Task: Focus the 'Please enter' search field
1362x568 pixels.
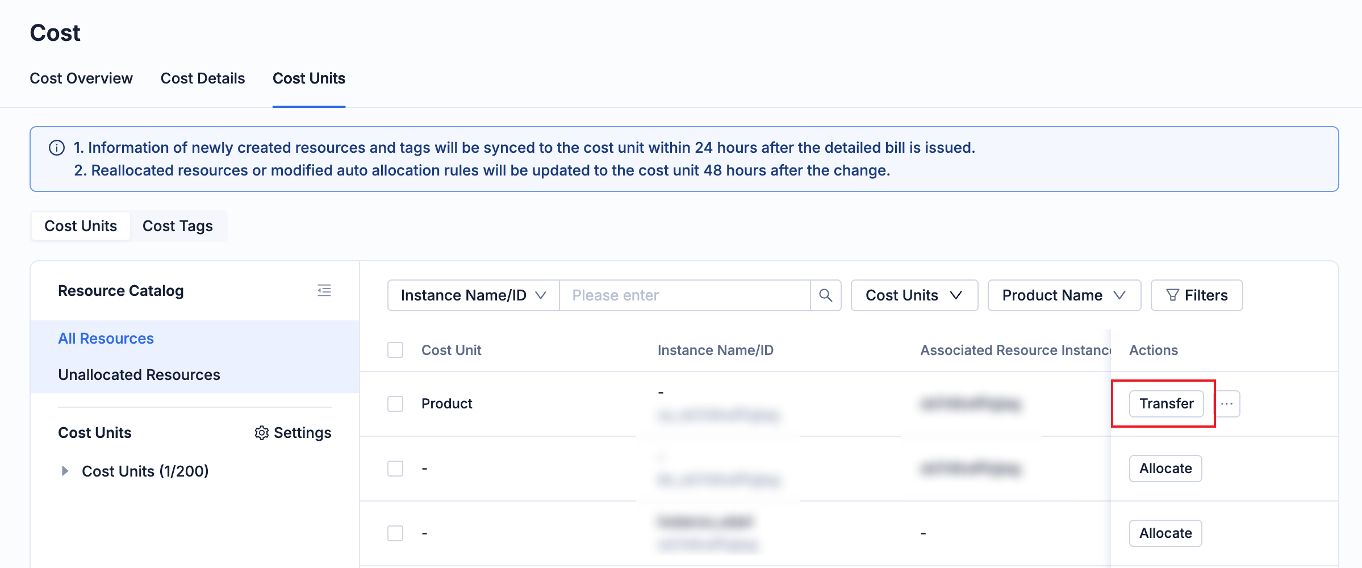Action: [684, 295]
